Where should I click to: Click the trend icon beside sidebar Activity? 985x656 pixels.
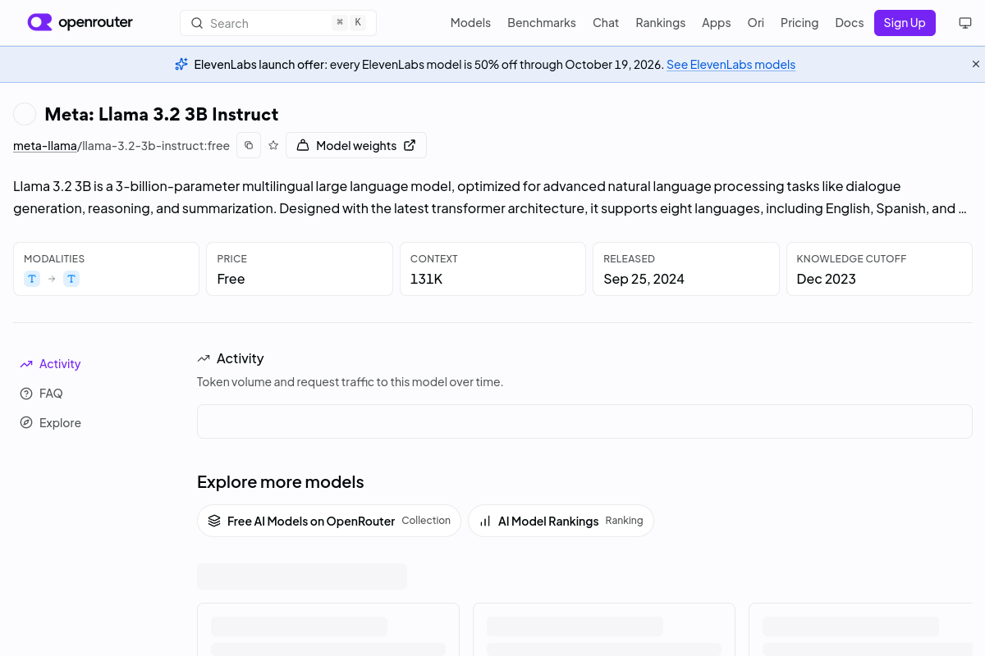tap(26, 364)
